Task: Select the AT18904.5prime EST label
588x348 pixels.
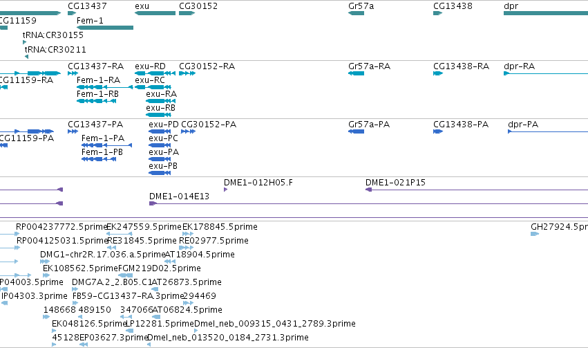Action: click(200, 255)
